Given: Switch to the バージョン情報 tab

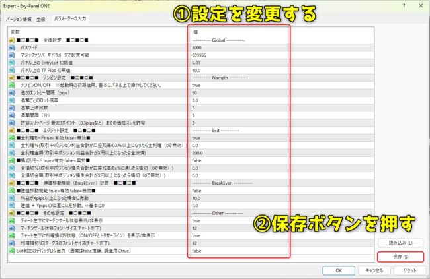Looking at the screenshot, I should (19, 20).
